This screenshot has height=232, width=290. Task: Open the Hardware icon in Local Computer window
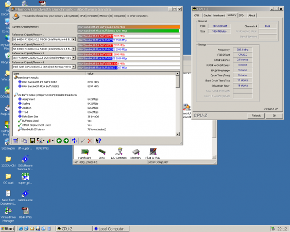(x=84, y=154)
